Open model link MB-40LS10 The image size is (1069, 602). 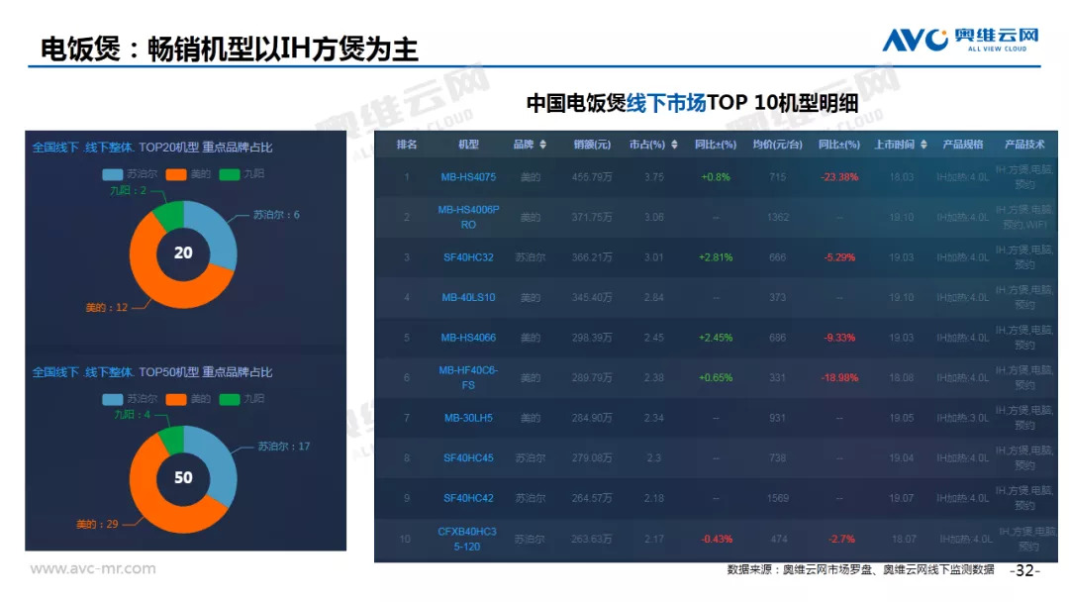tap(468, 298)
